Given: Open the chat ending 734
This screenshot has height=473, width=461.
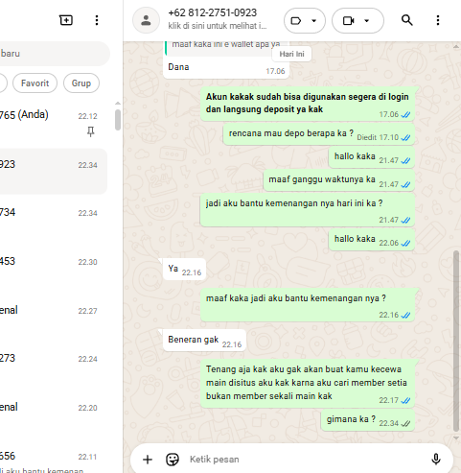Looking at the screenshot, I should [x=54, y=220].
